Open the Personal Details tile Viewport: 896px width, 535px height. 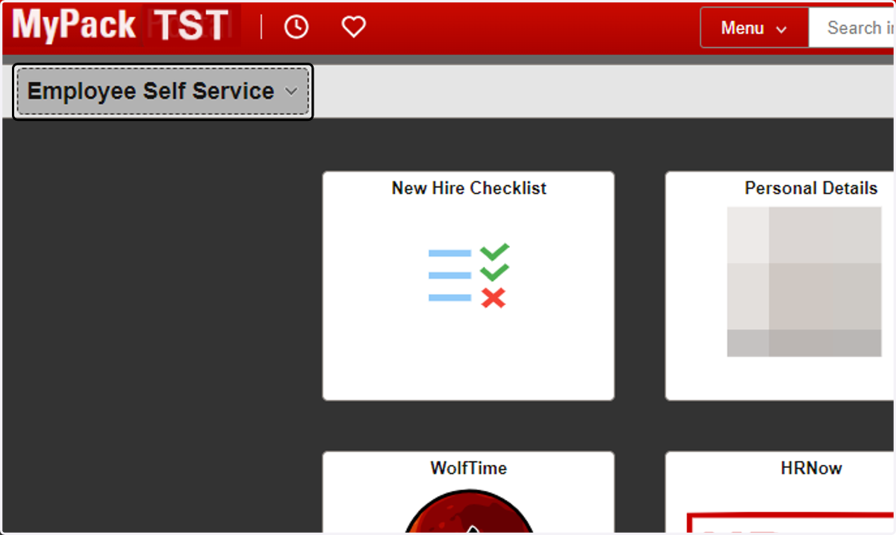click(x=780, y=286)
